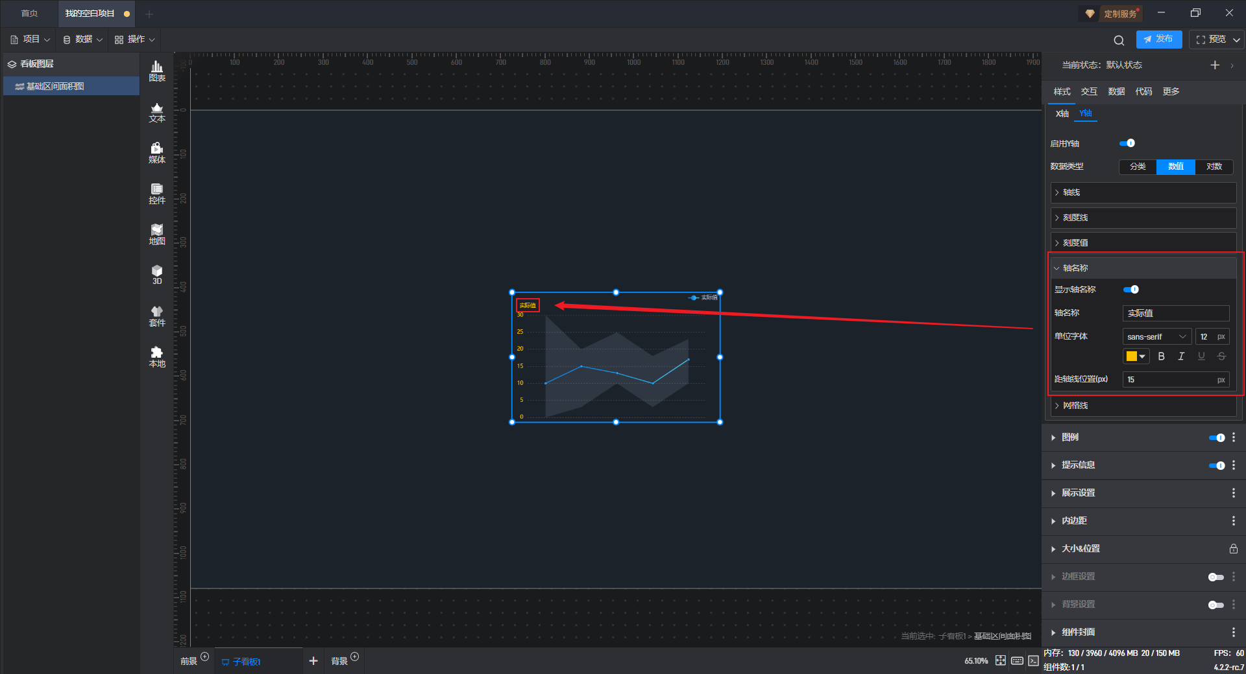
Task: Select 基础区间面积图 layer in layer list
Action: [x=71, y=86]
